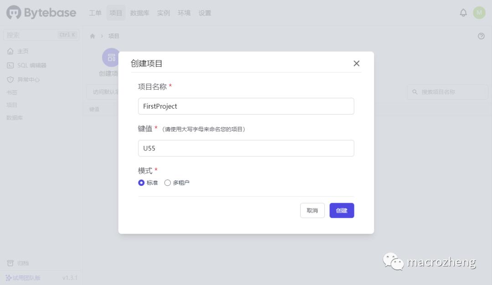Click the 创建 button to create project

342,210
